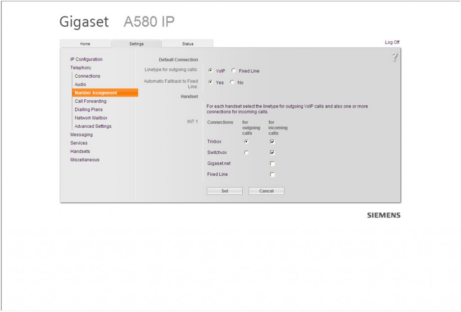Open Telephony section in sidebar
461x312 pixels.
click(x=81, y=67)
